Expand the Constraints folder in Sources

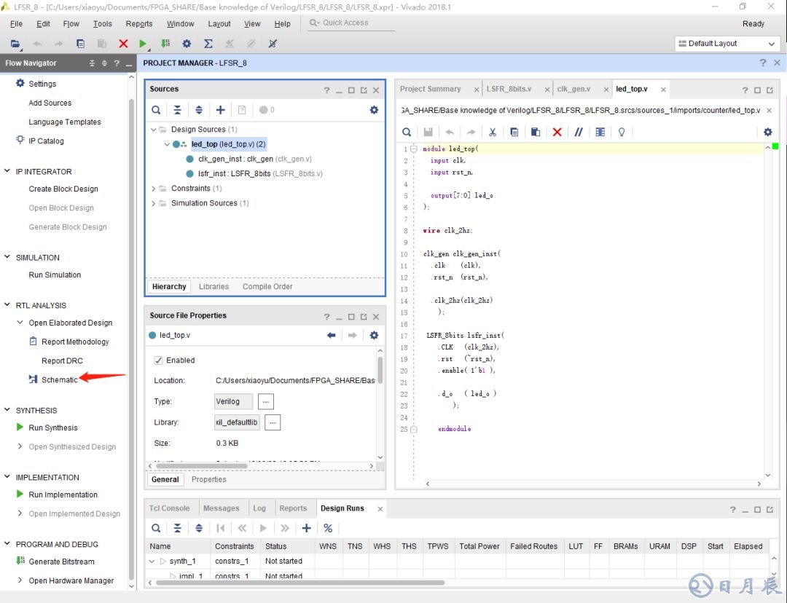click(154, 189)
